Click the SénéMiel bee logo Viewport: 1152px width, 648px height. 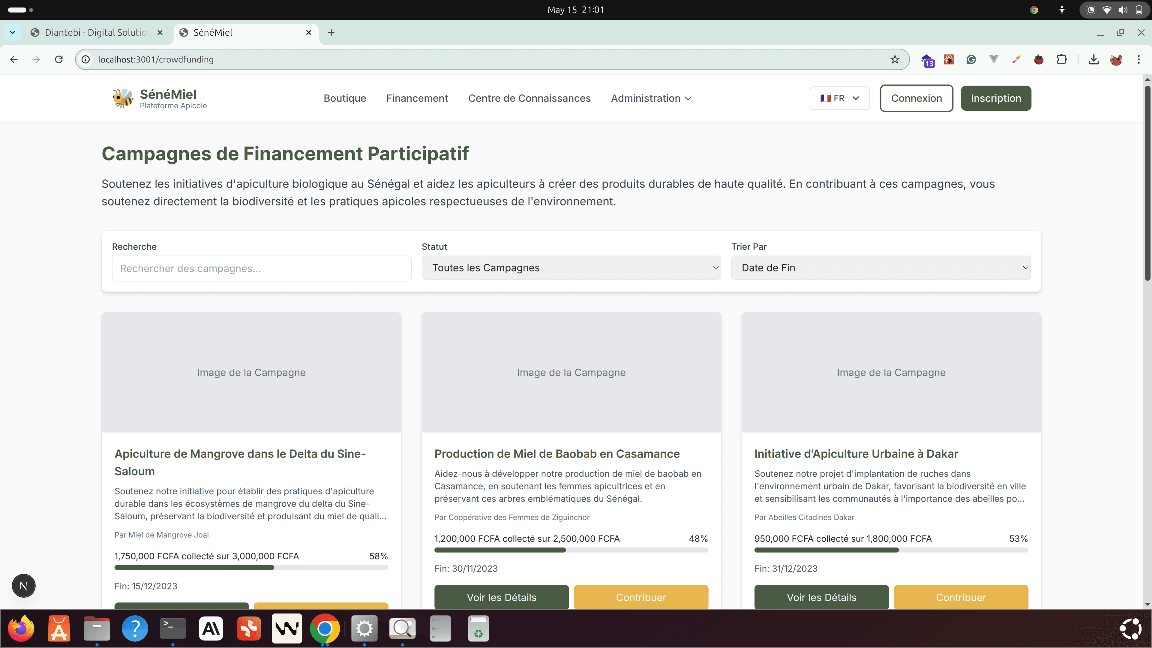(122, 98)
